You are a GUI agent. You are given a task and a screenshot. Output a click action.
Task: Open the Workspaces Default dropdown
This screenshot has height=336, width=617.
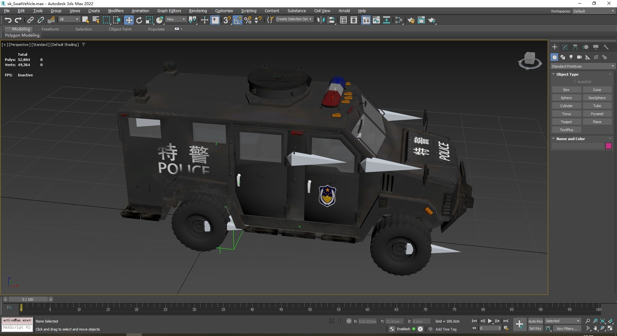coord(594,11)
